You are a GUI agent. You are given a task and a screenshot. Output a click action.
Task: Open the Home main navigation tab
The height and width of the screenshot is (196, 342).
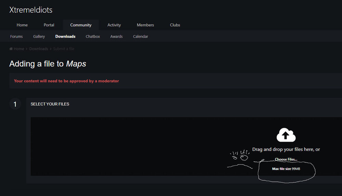point(22,25)
